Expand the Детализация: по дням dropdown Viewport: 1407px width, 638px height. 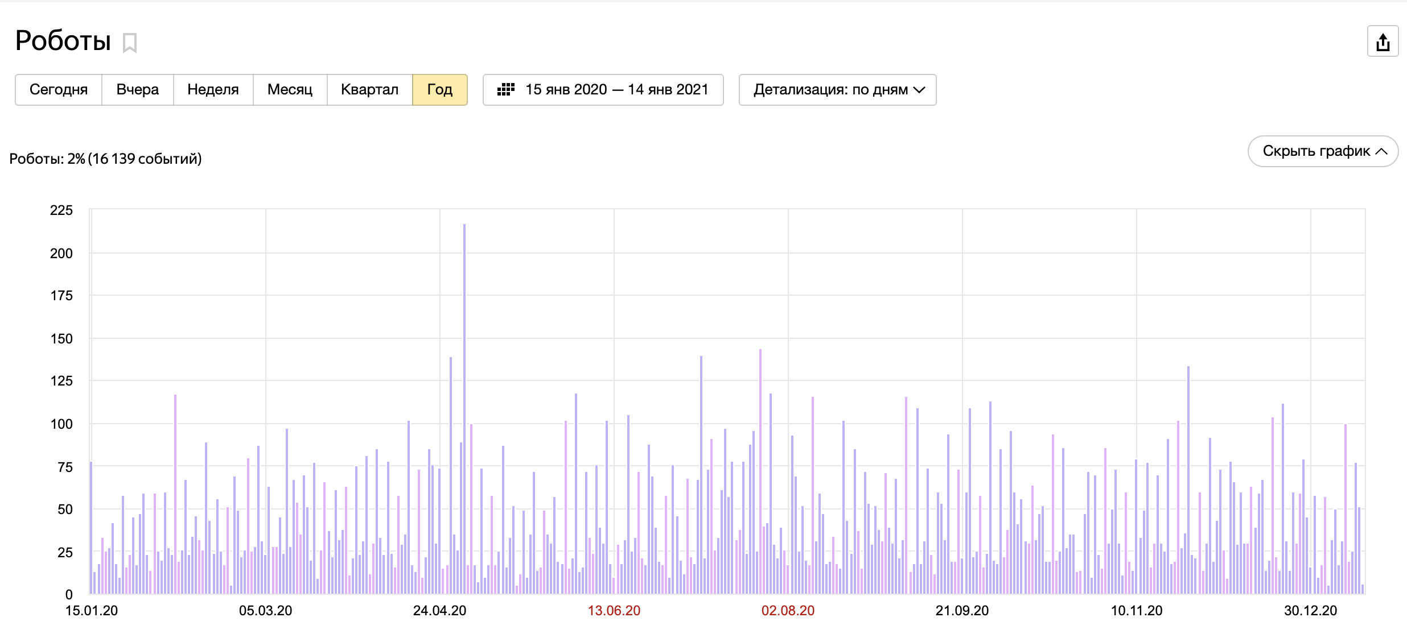point(830,90)
